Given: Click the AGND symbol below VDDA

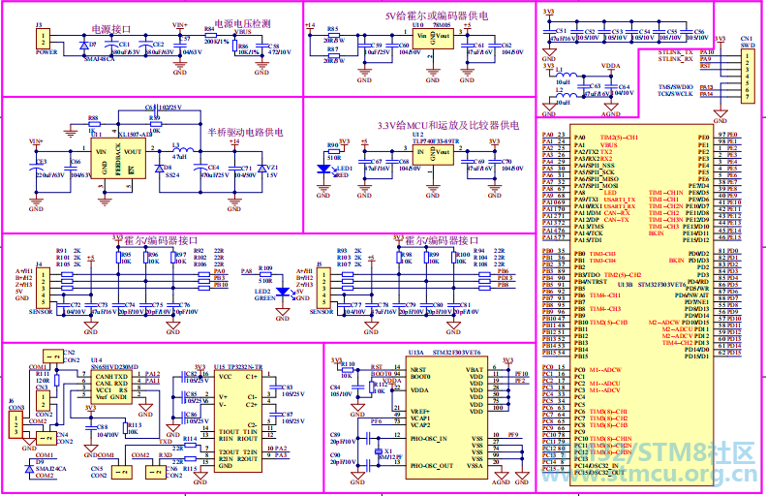Looking at the screenshot, I should (611, 109).
